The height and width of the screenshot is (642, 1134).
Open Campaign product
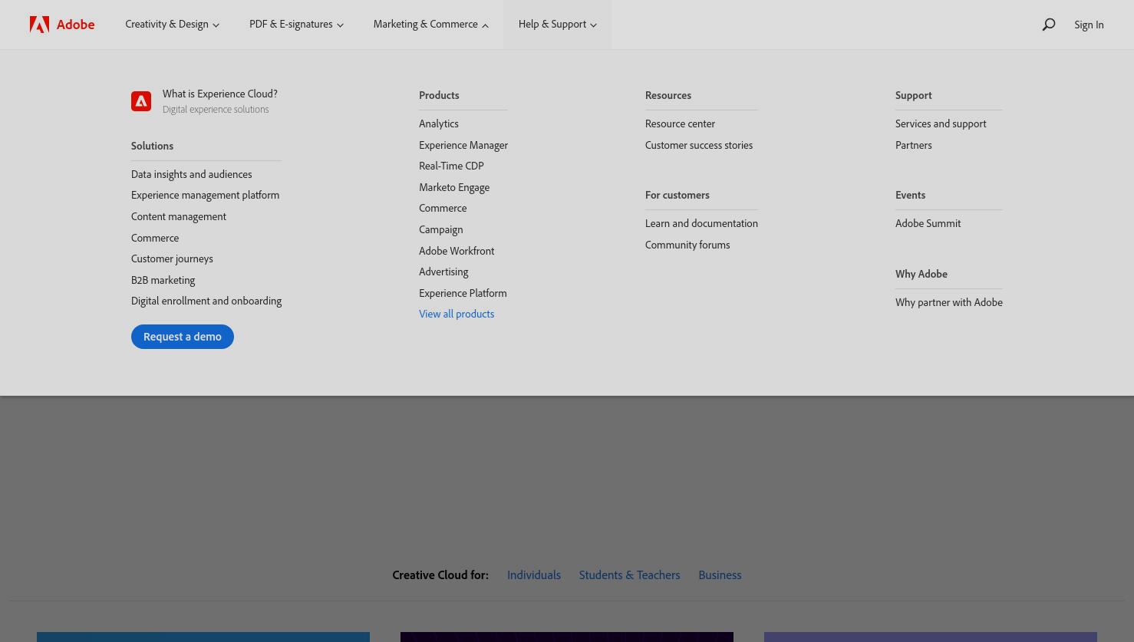(440, 229)
